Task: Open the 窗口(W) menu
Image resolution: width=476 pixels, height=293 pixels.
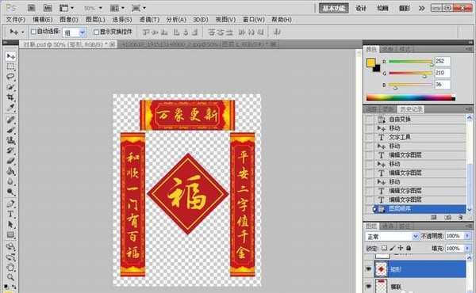Action: 254,20
